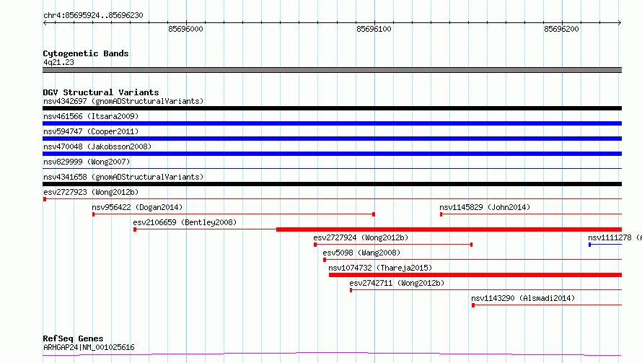The image size is (642, 363).
Task: Click the blue bar under nsv594747
Action: pyautogui.click(x=332, y=139)
